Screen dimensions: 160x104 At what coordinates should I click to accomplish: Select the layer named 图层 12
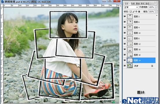(137, 44)
